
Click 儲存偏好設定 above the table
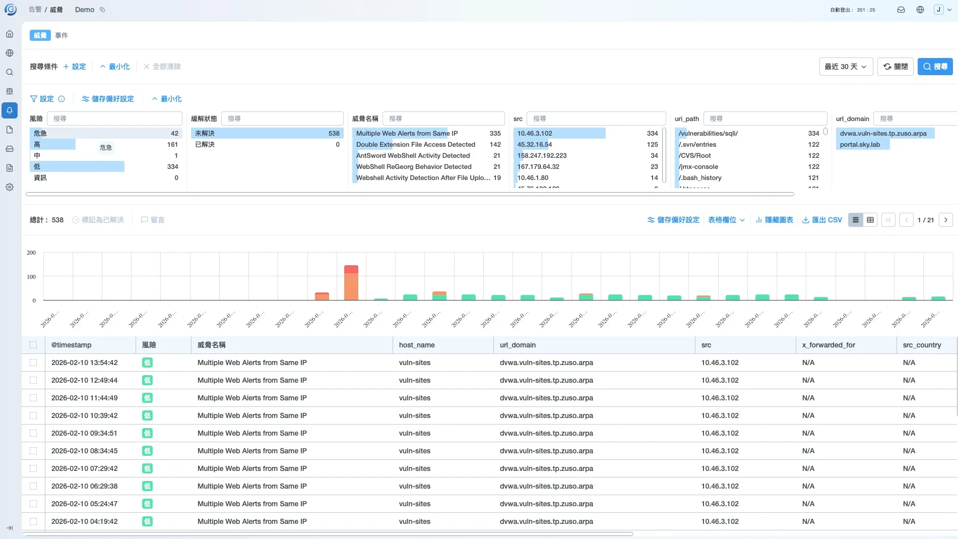[x=673, y=220]
